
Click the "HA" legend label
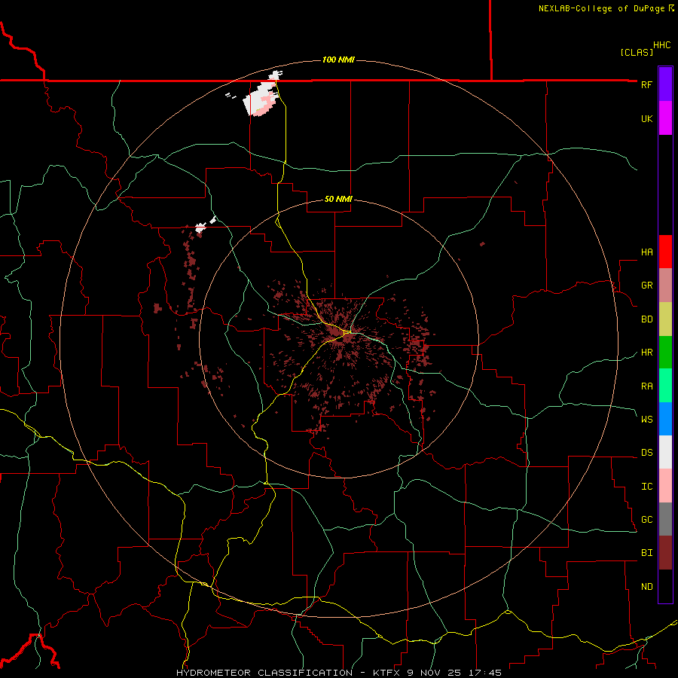tap(646, 252)
